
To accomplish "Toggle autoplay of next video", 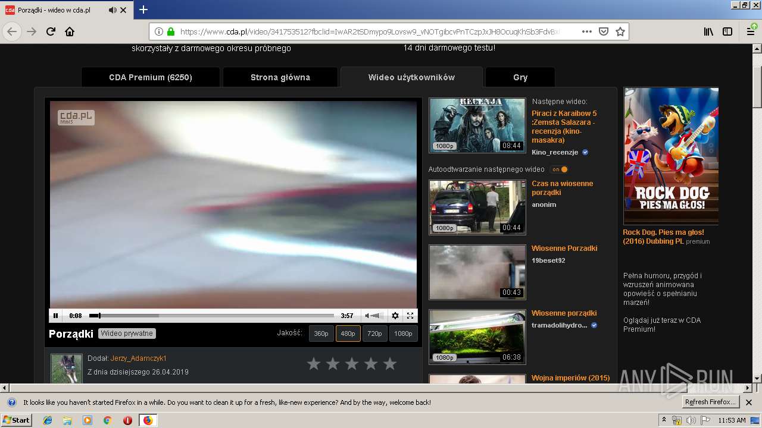I will (x=559, y=169).
